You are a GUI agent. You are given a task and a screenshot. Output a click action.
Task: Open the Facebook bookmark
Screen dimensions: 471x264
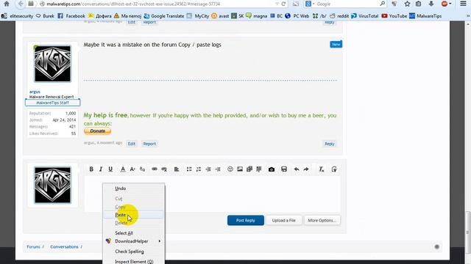click(x=71, y=16)
